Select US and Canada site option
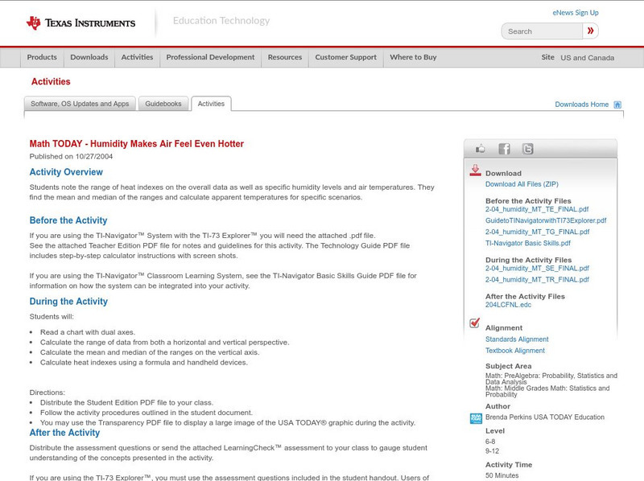This screenshot has width=644, height=481. [588, 58]
